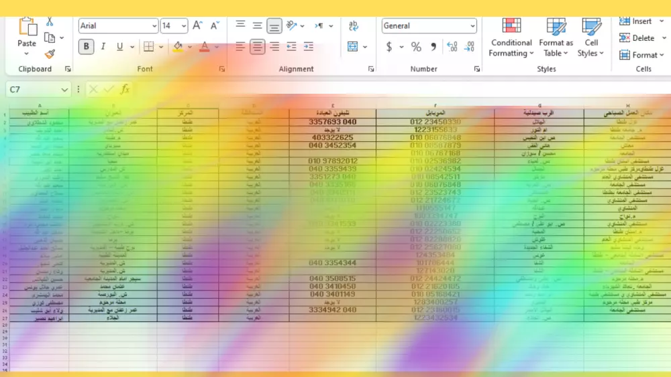Click the Paste clipboard icon
The height and width of the screenshot is (377, 671).
(x=27, y=27)
